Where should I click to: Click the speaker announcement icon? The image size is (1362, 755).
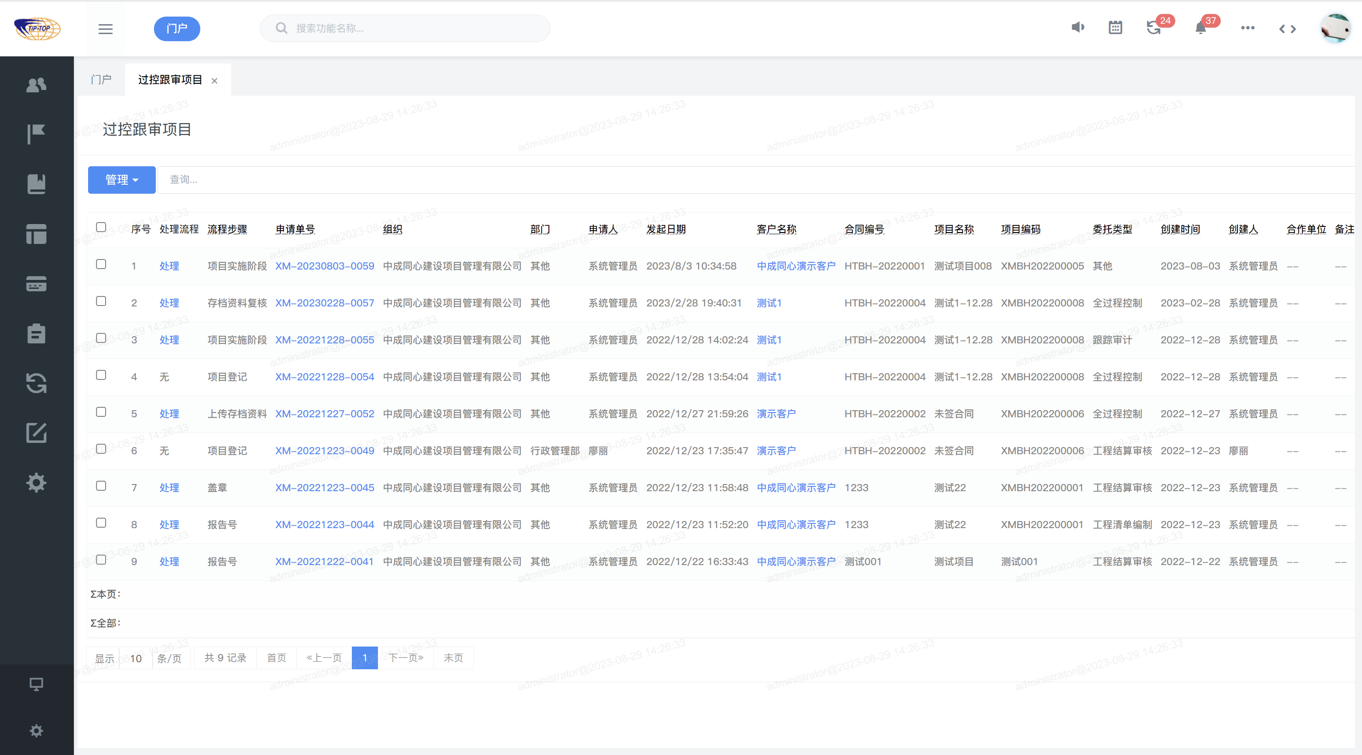pyautogui.click(x=1077, y=27)
